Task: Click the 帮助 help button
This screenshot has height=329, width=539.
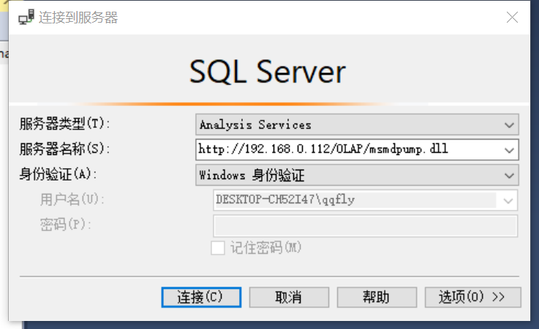Action: 377,298
